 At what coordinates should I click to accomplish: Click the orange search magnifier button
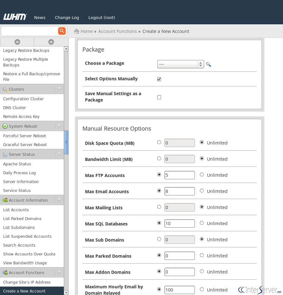pos(62,31)
